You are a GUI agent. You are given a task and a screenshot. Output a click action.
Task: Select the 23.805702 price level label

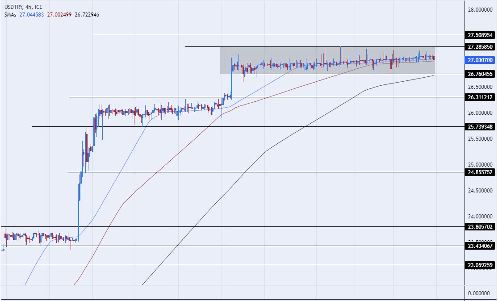click(x=480, y=227)
